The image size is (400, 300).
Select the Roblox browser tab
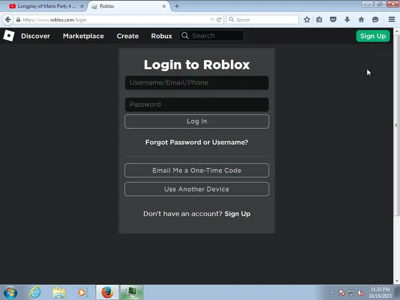(129, 6)
